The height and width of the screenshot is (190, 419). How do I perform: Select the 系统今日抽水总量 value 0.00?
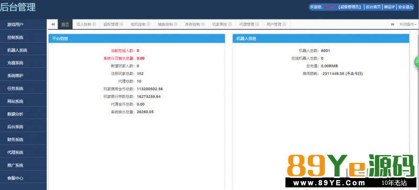140,58
